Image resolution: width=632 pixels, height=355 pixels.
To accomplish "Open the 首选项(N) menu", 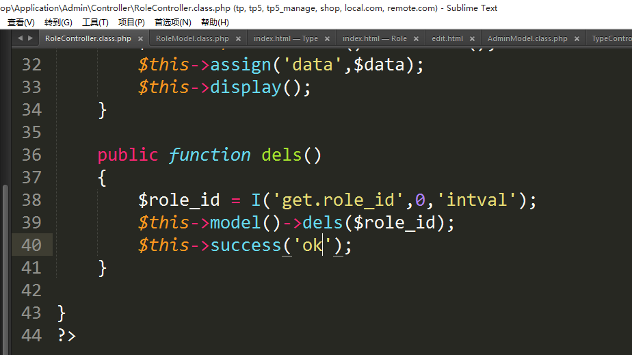I will [173, 23].
